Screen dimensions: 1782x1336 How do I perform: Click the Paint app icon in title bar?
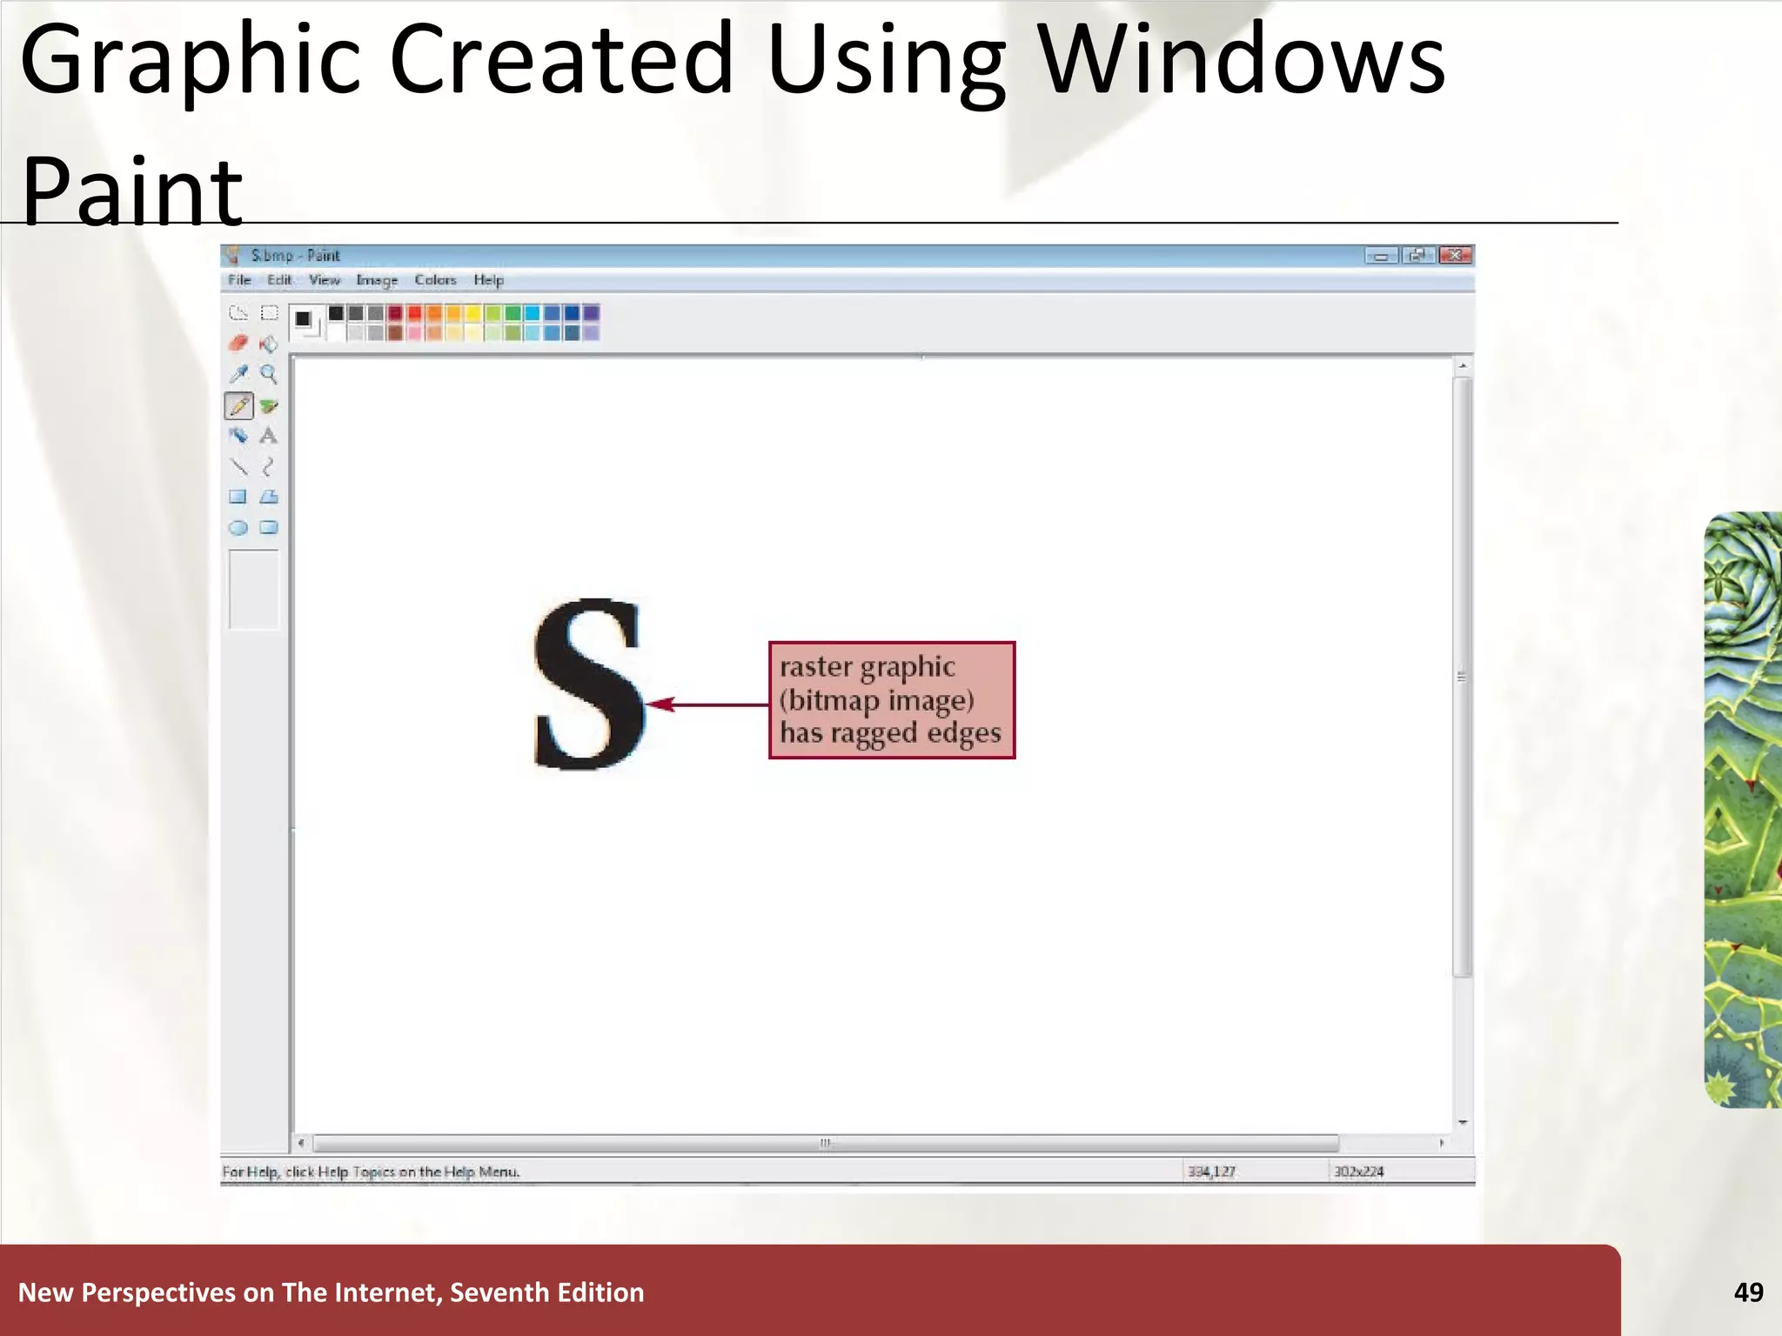click(x=232, y=255)
